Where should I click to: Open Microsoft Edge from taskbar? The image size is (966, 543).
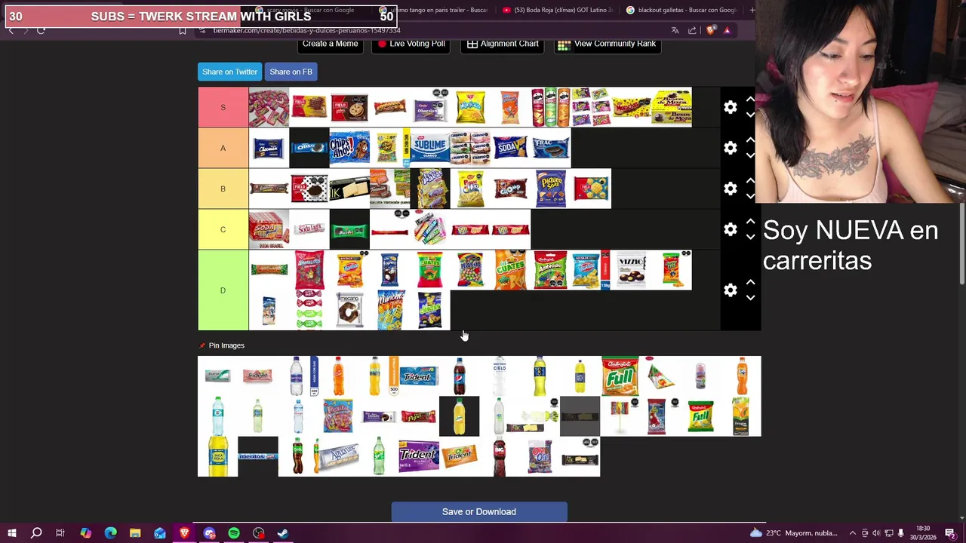point(110,533)
